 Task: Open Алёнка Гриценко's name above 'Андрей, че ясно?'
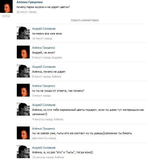[44, 48]
